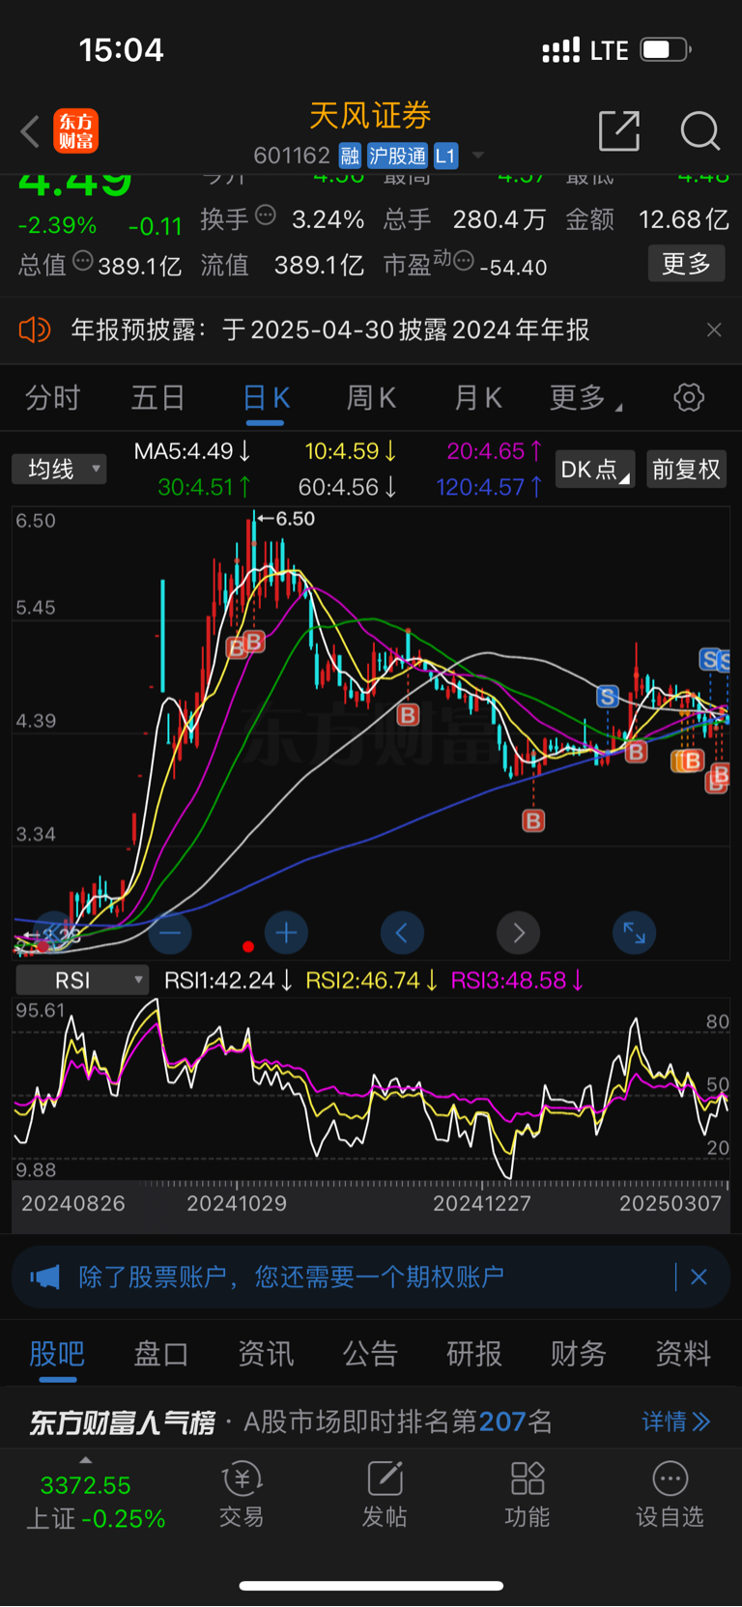Tap the blue S sell marker near 4.39
The width and height of the screenshot is (742, 1607).
click(x=607, y=697)
